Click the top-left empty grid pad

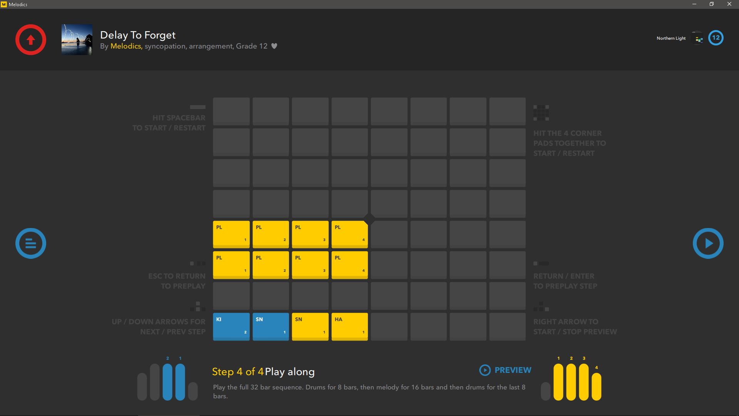point(231,111)
